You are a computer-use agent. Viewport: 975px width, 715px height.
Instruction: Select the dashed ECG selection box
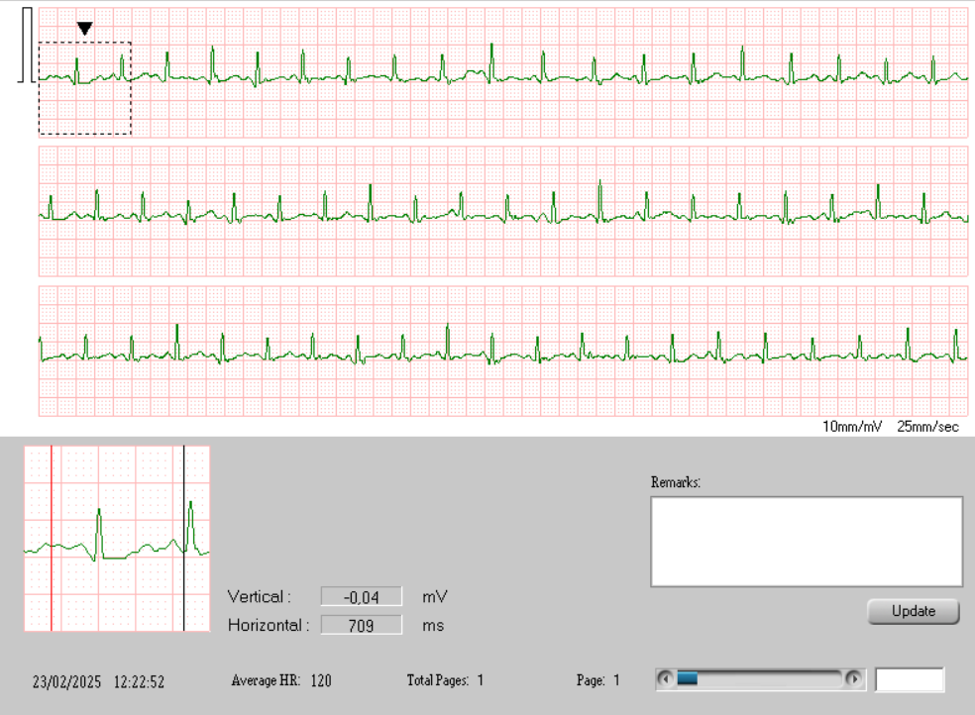(84, 87)
